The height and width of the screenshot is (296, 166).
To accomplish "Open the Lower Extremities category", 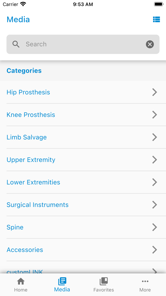I will 83,182.
